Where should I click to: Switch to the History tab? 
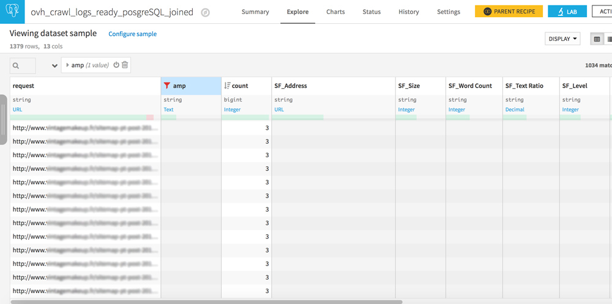pos(409,12)
